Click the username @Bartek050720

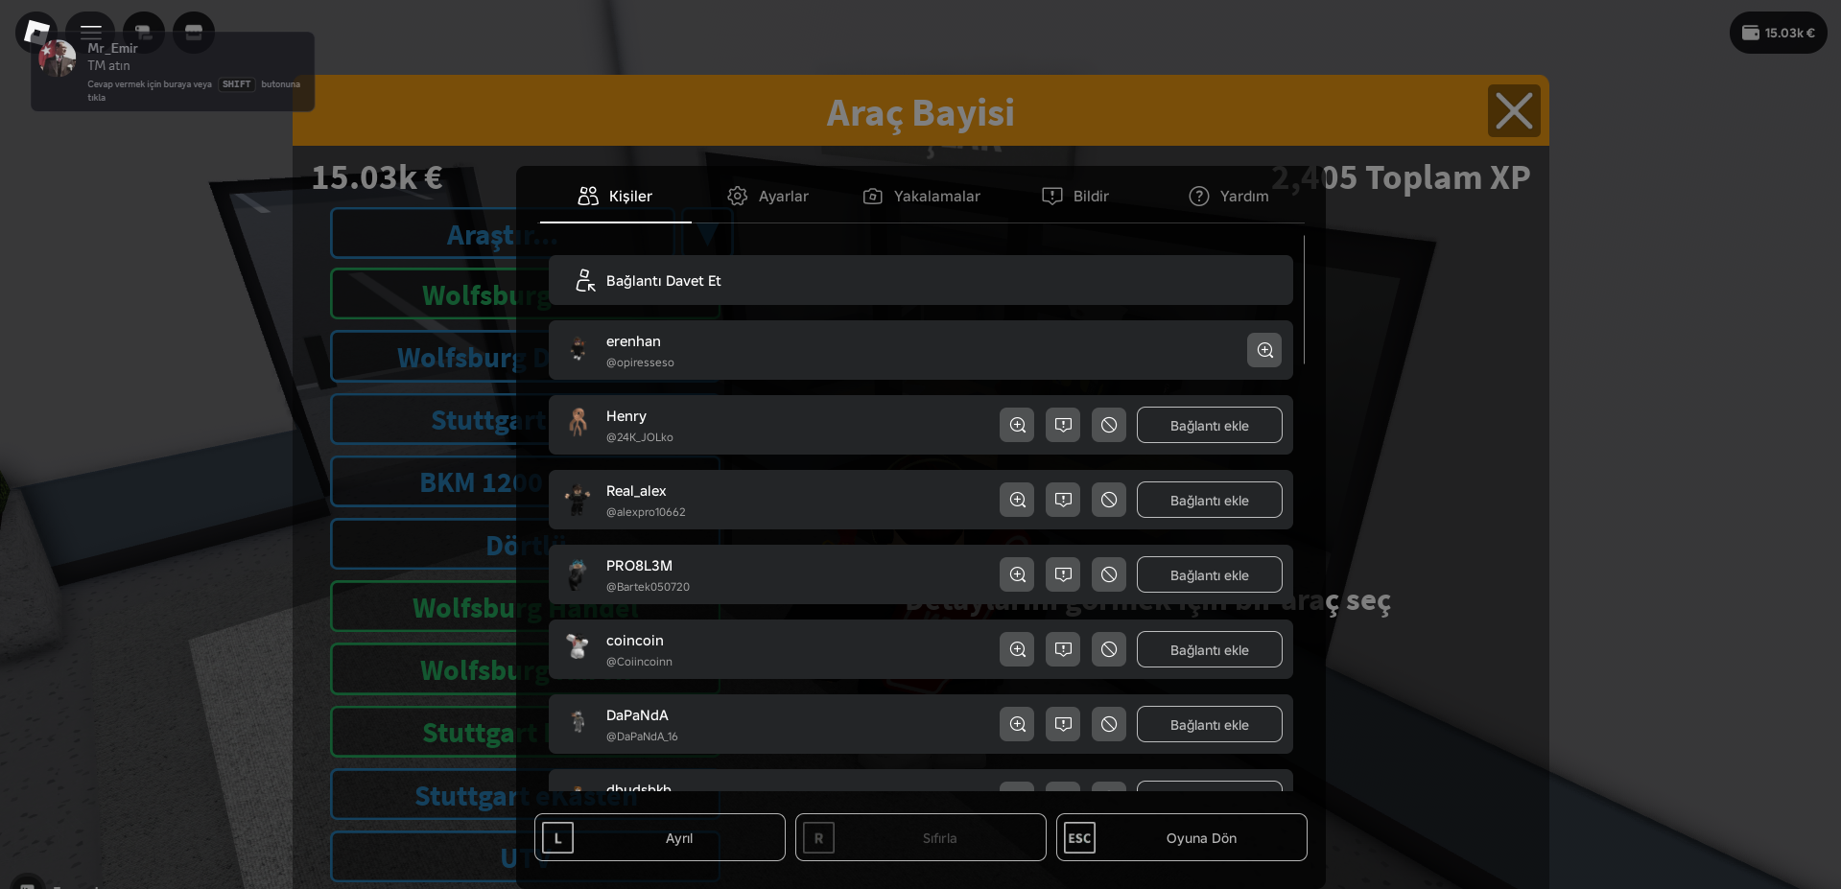(648, 587)
